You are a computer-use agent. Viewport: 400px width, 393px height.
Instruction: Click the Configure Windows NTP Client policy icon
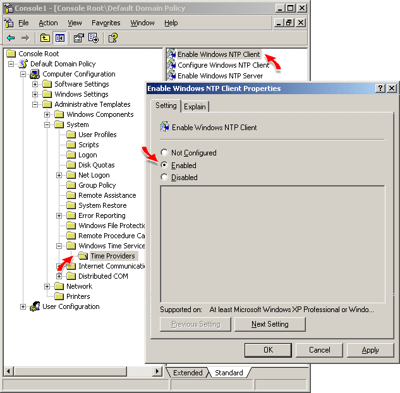tap(171, 65)
